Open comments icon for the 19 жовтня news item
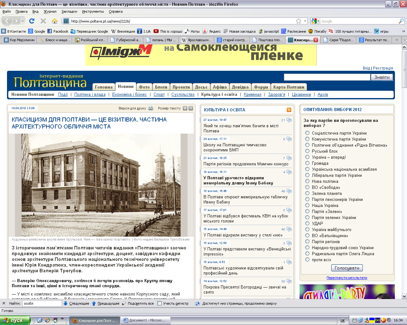This screenshot has width=407, height=325. click(x=289, y=172)
